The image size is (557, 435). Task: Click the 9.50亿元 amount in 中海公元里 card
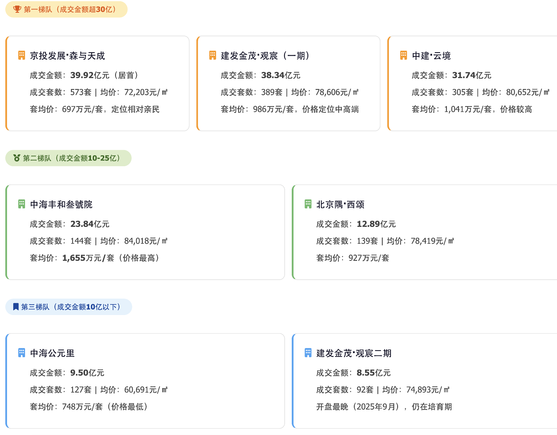pyautogui.click(x=87, y=373)
